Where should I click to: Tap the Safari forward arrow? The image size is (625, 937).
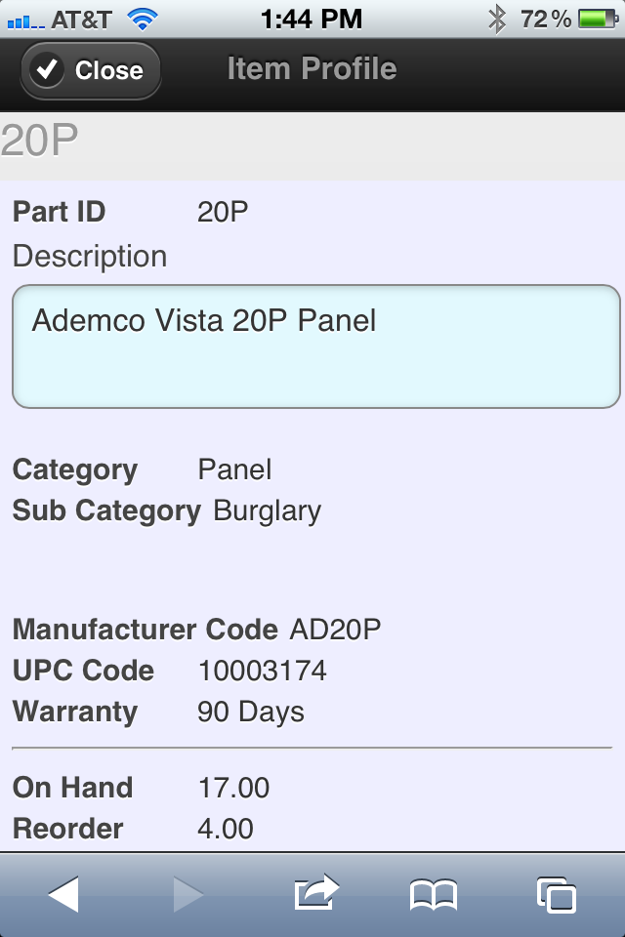[x=188, y=895]
